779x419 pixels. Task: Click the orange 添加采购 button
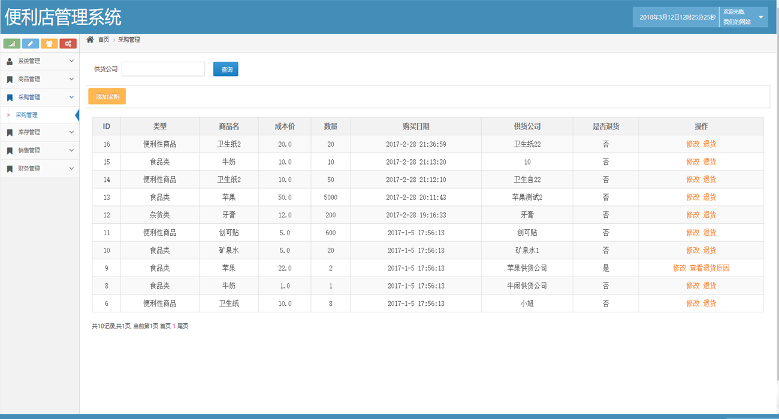point(107,96)
